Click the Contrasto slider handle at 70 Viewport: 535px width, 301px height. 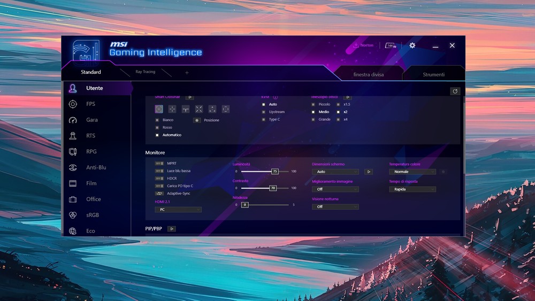point(273,188)
